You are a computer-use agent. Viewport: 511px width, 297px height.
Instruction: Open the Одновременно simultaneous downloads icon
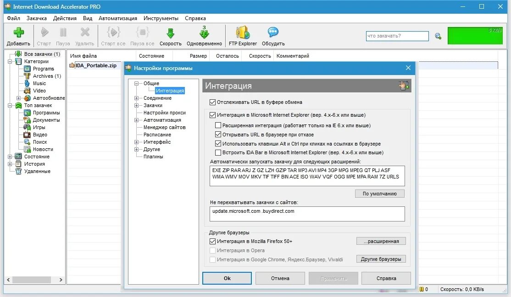(x=204, y=32)
